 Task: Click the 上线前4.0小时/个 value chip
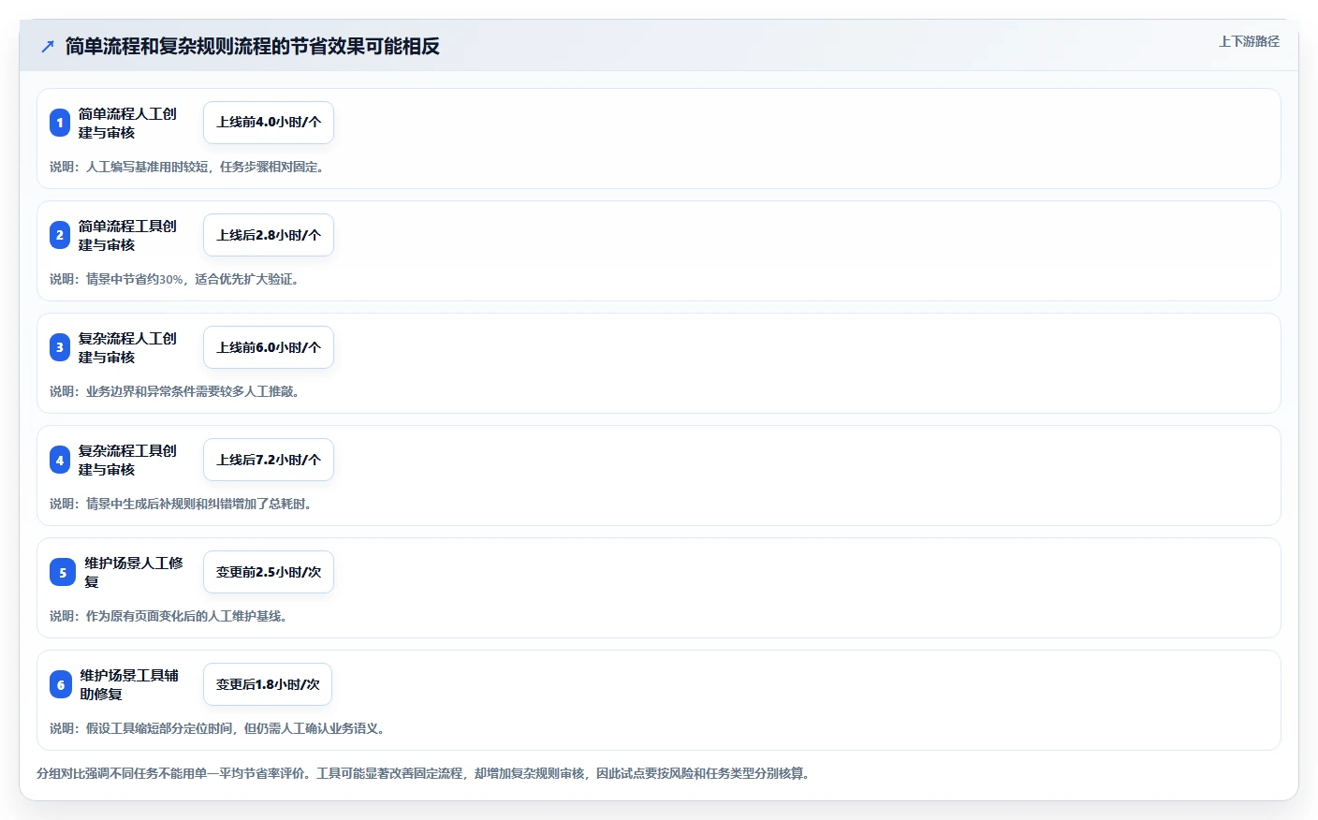tap(269, 123)
